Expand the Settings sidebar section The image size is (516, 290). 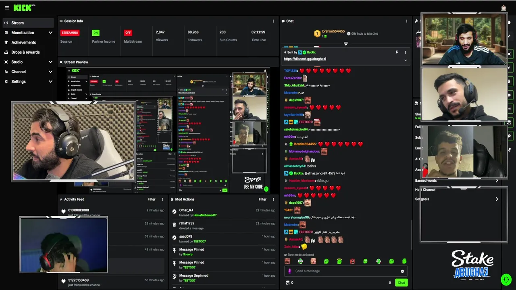[x=50, y=81]
